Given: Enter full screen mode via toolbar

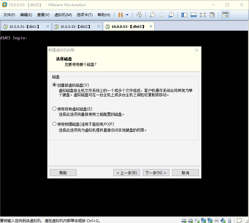Looking at the screenshot, I should point(203,15).
